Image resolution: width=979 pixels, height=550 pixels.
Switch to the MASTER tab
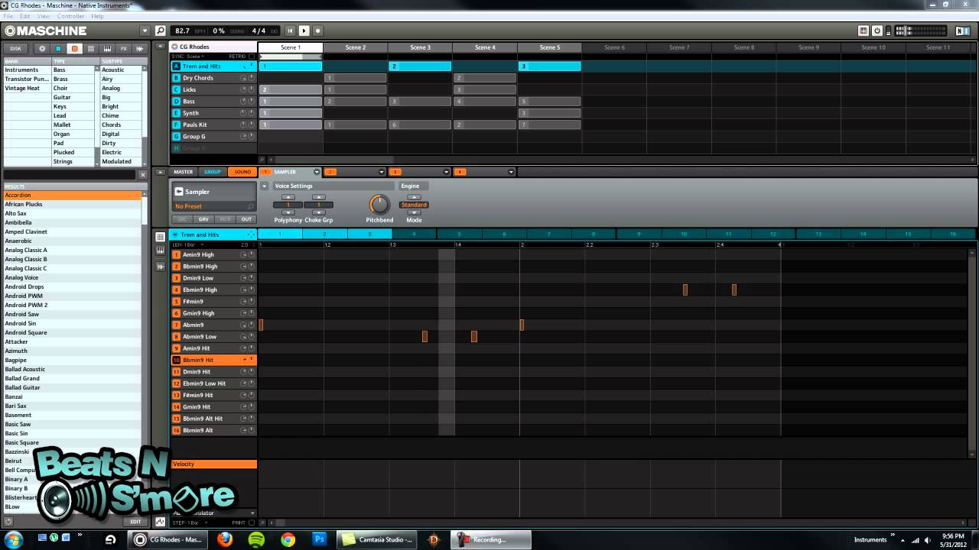[184, 172]
